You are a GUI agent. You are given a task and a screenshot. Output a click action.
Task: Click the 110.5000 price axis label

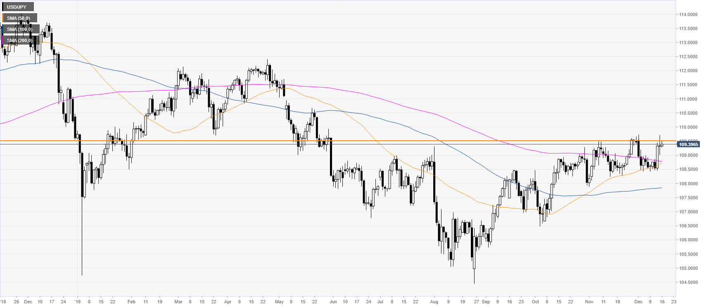coord(688,113)
